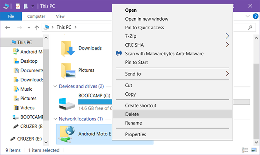
Task: Select Pictures in the navigation pane
Action: 25,99
